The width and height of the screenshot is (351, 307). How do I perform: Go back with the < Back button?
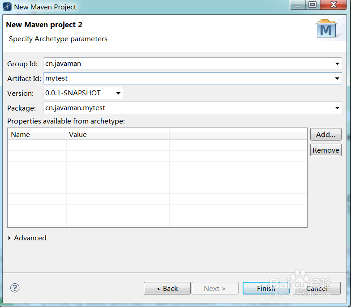(x=167, y=288)
